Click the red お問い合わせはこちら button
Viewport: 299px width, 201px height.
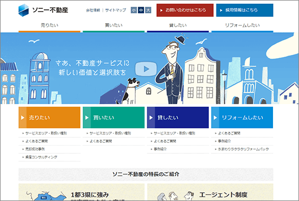[x=185, y=10]
